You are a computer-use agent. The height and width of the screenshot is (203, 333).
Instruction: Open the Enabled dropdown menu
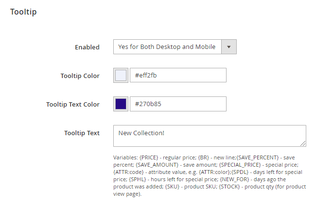(168, 47)
